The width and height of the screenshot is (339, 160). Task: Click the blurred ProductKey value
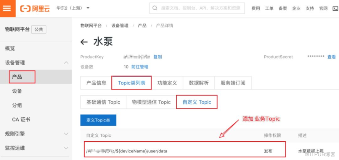click(137, 57)
